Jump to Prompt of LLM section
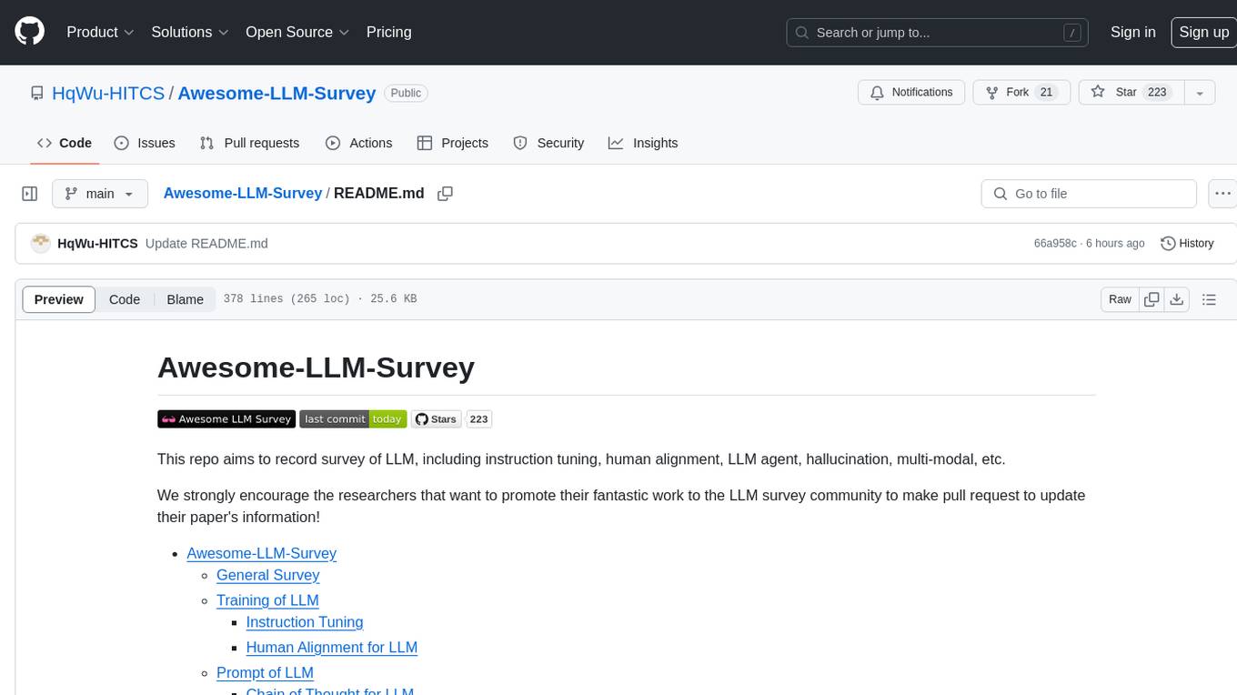Image resolution: width=1237 pixels, height=695 pixels. (265, 673)
